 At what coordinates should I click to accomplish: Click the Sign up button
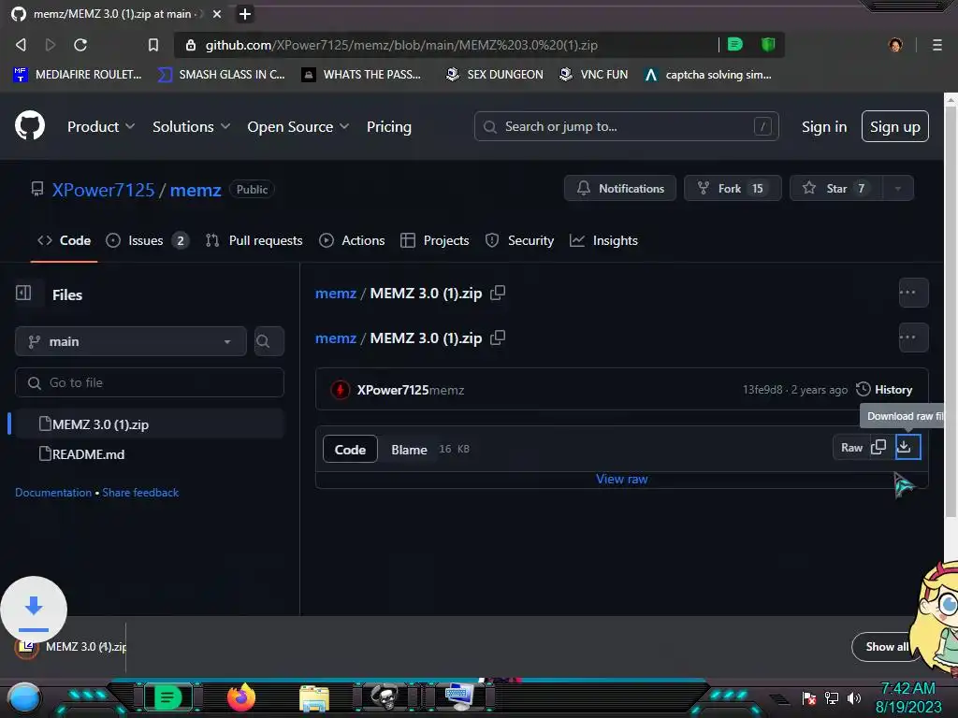click(894, 126)
